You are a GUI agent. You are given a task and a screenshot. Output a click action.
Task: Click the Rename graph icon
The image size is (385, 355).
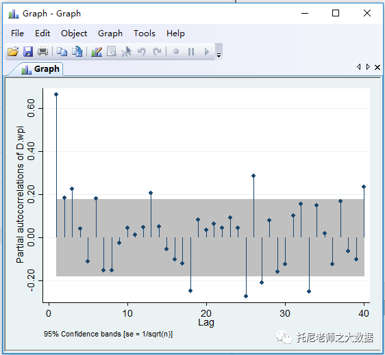pos(77,51)
